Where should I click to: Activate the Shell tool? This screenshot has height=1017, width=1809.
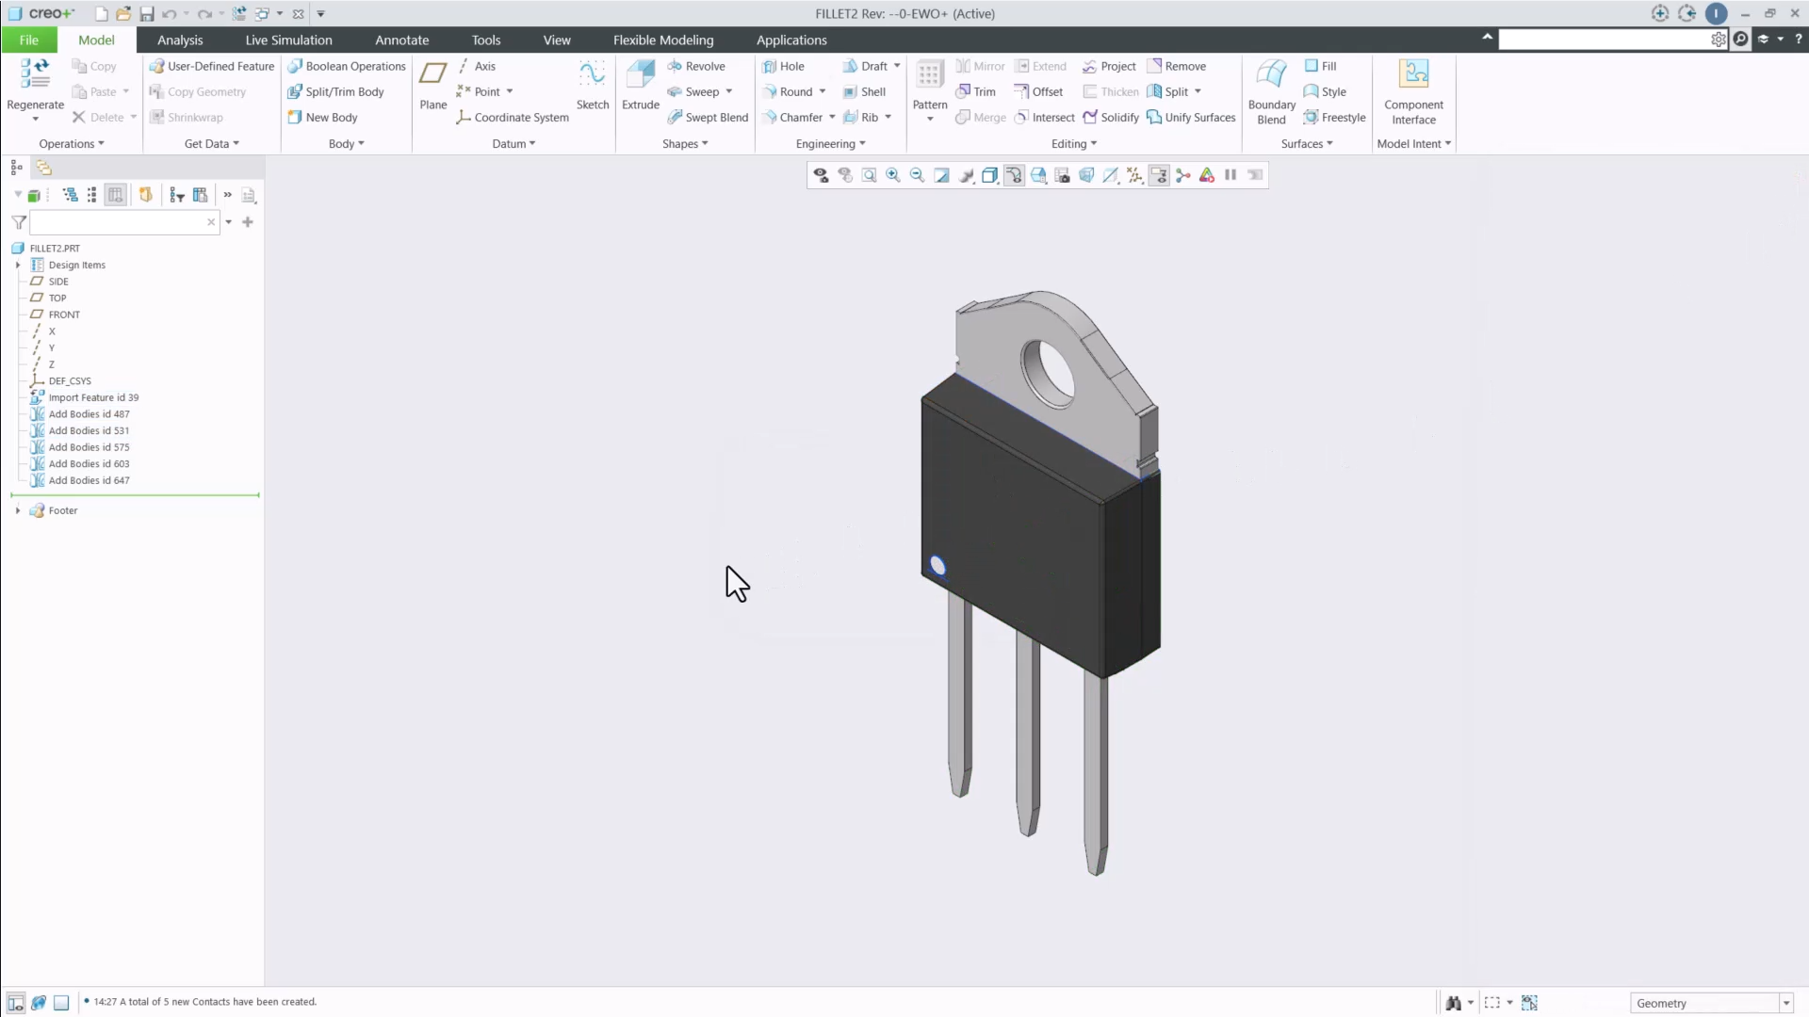(865, 91)
